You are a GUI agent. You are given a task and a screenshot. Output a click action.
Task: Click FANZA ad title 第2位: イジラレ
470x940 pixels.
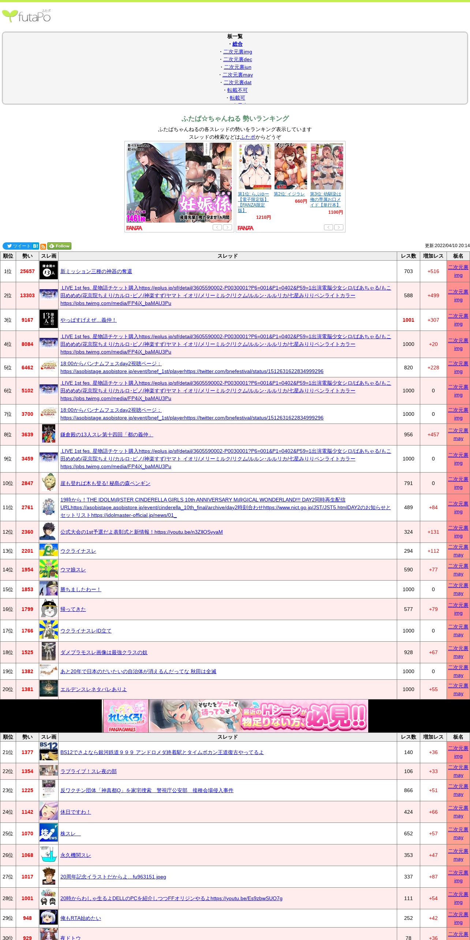(x=289, y=194)
